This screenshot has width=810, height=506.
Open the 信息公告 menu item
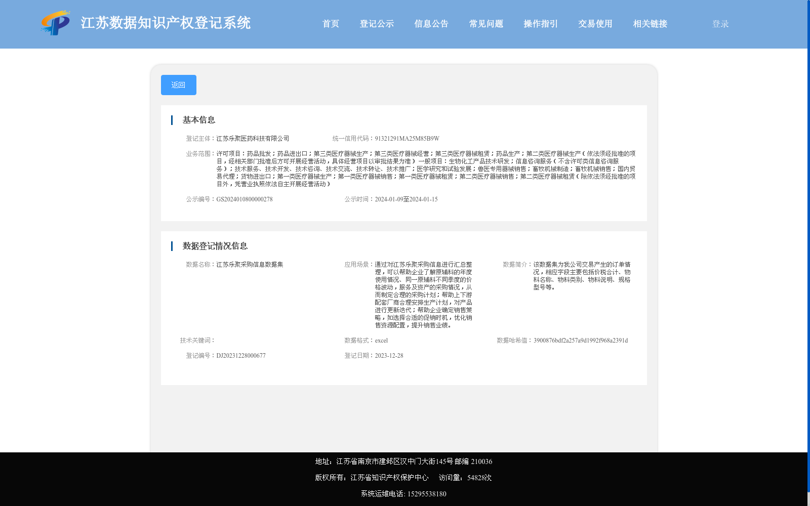pyautogui.click(x=431, y=24)
